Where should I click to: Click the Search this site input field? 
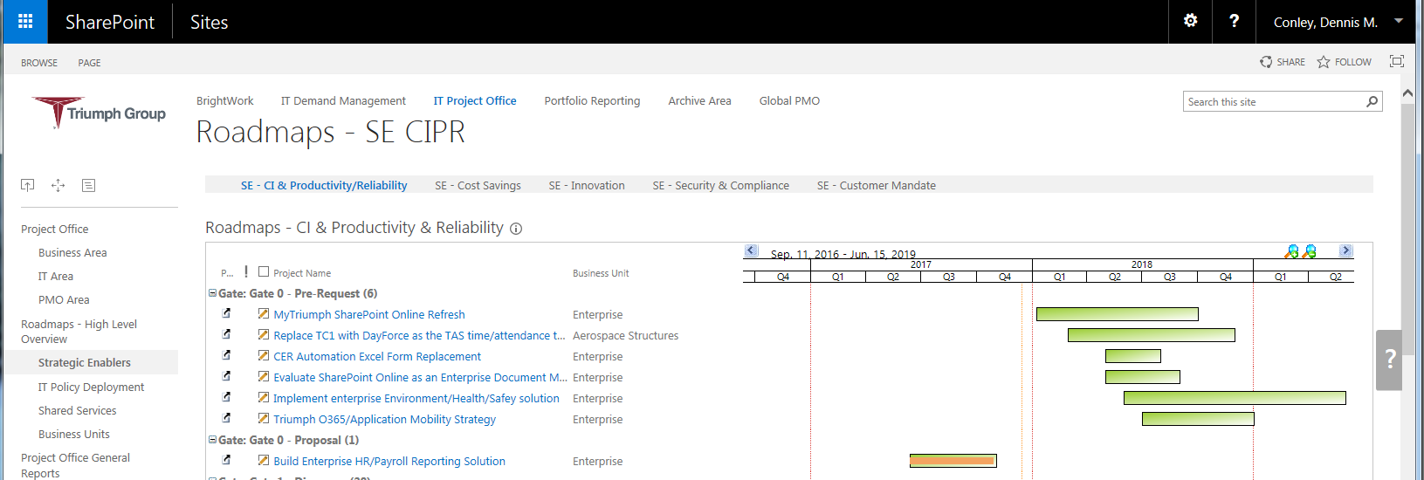pyautogui.click(x=1274, y=101)
